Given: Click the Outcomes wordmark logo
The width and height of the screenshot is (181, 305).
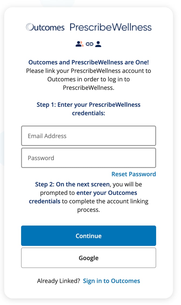Looking at the screenshot, I should click(45, 27).
